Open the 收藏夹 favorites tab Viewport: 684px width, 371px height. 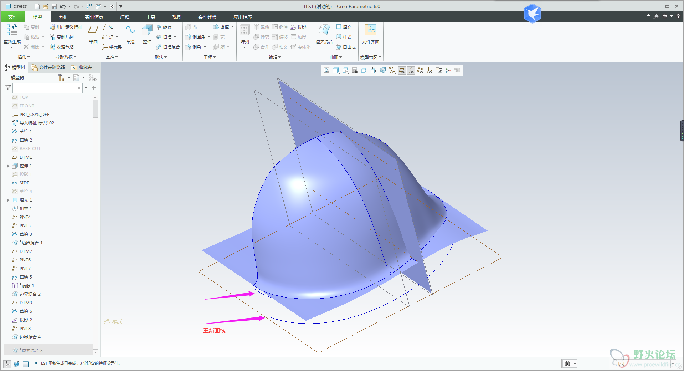[x=82, y=67]
